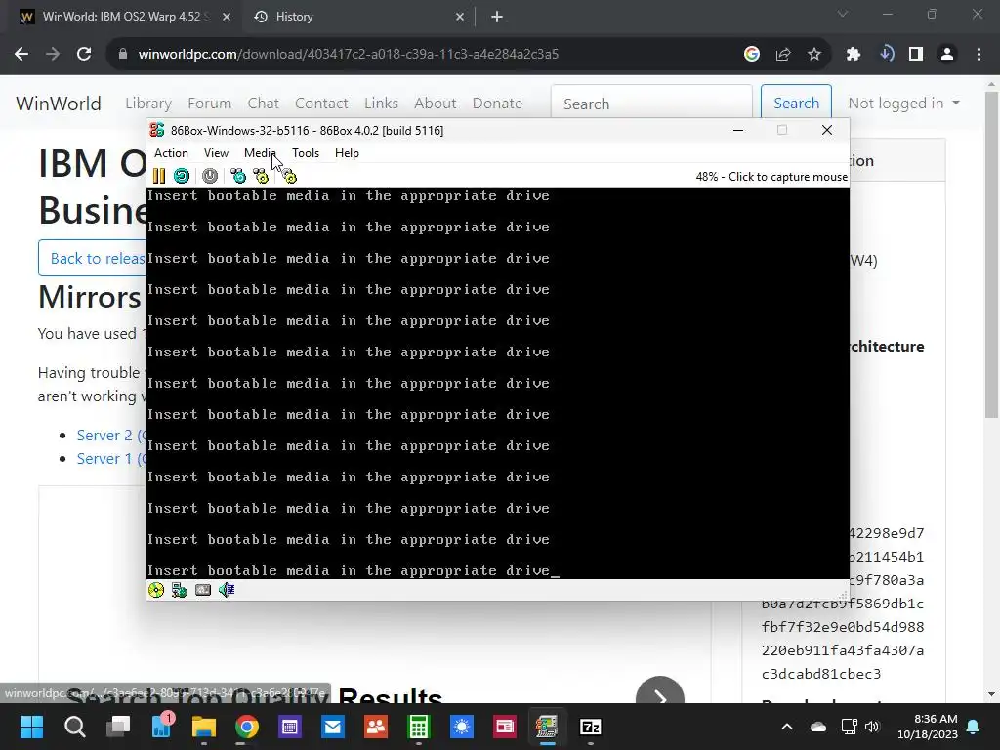The height and width of the screenshot is (750, 1000).
Task: Go back in the browser
Action: [x=21, y=55]
